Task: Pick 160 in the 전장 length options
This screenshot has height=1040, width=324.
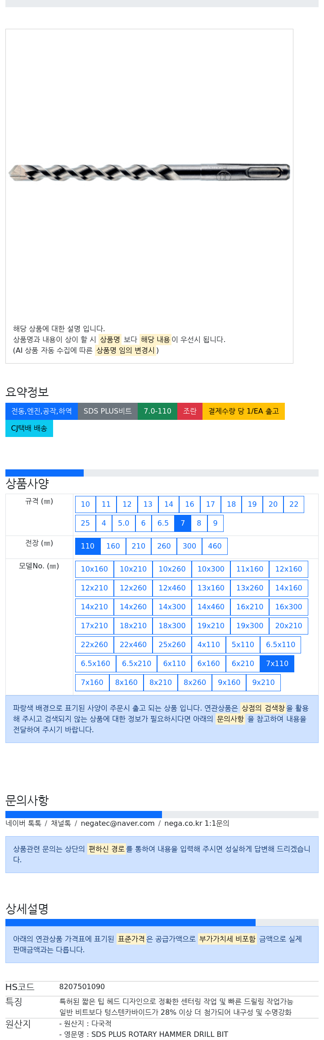Action: (x=113, y=546)
